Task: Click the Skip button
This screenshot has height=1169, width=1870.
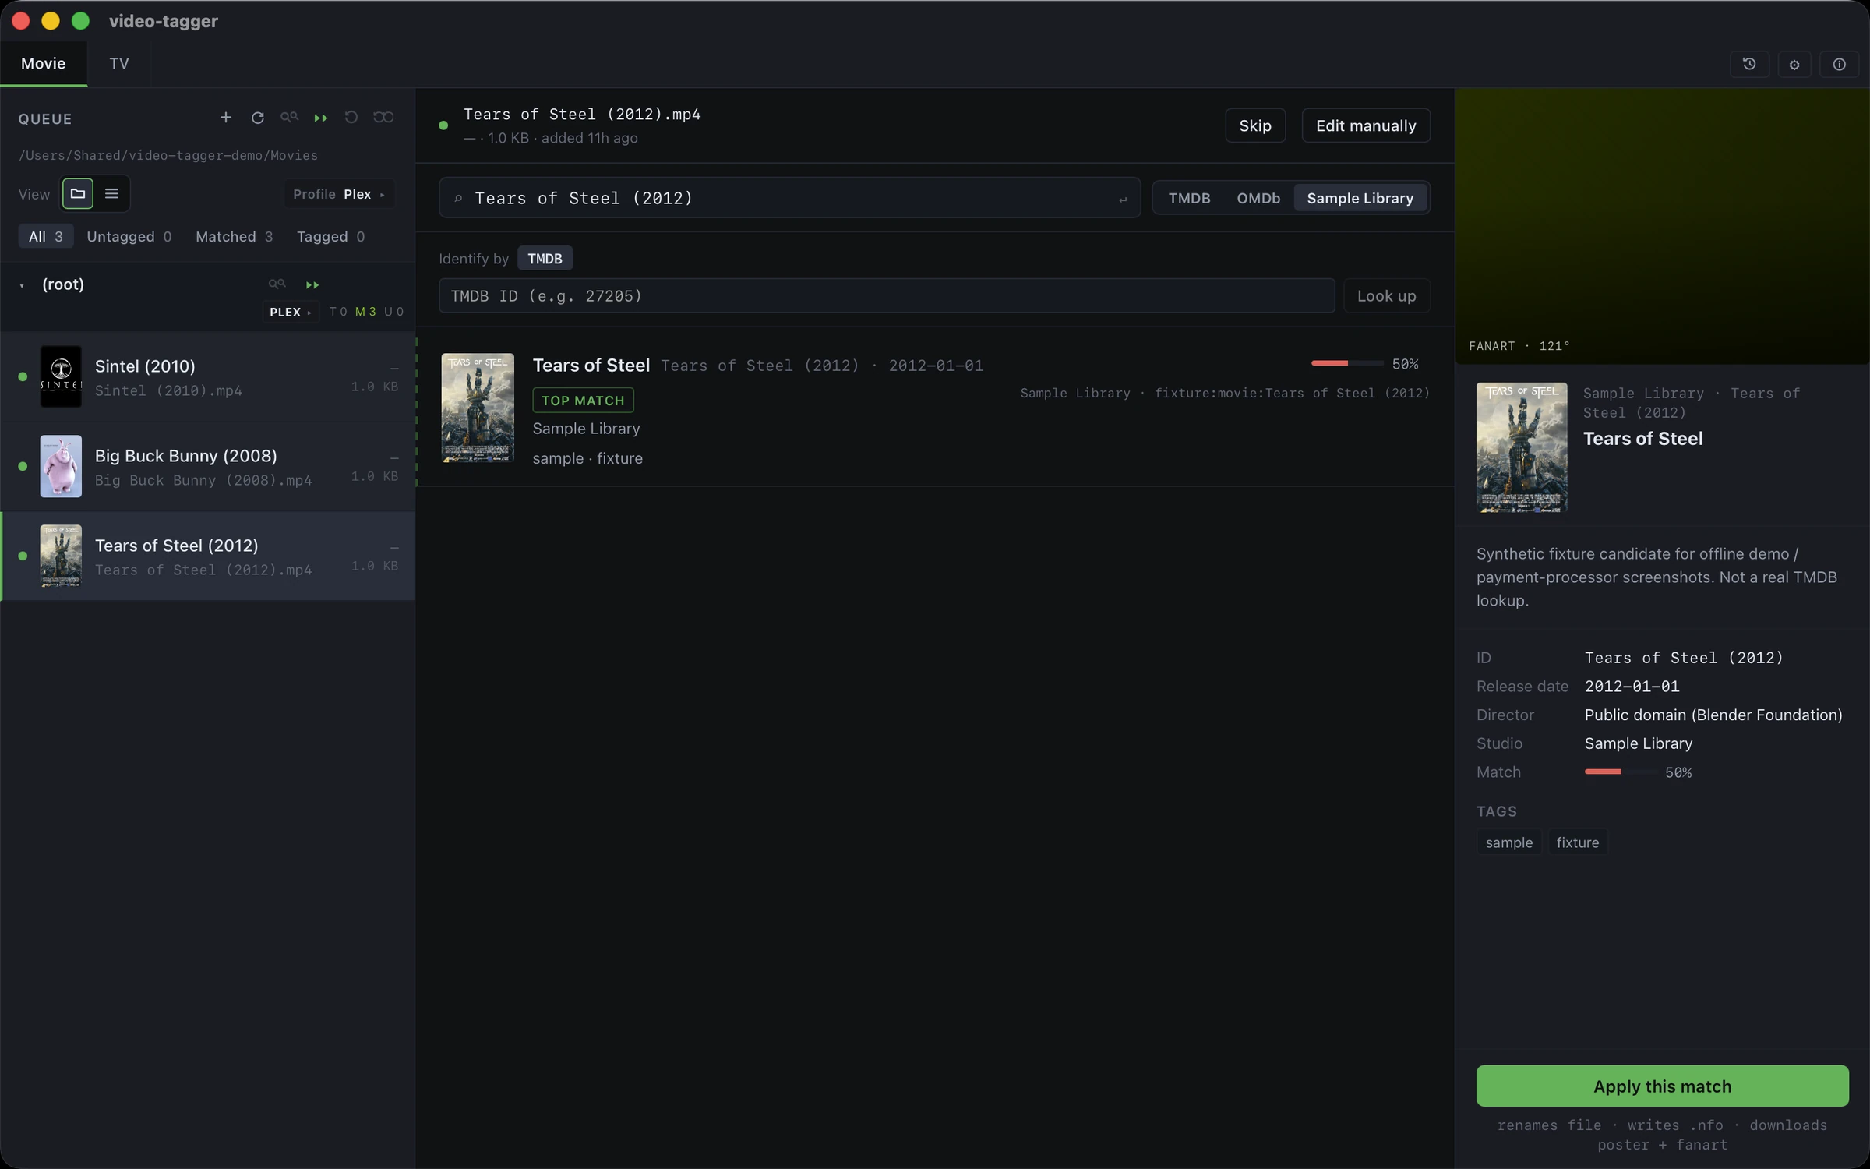Action: [1254, 125]
